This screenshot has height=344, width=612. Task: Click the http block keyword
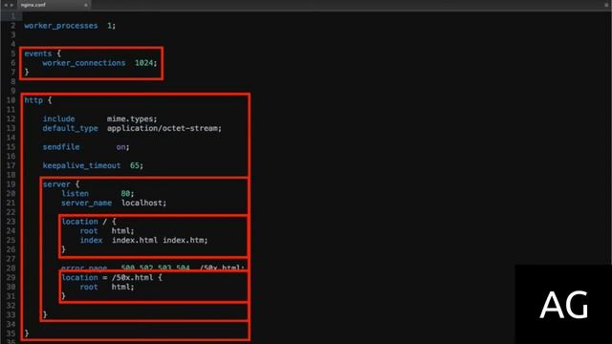[33, 100]
